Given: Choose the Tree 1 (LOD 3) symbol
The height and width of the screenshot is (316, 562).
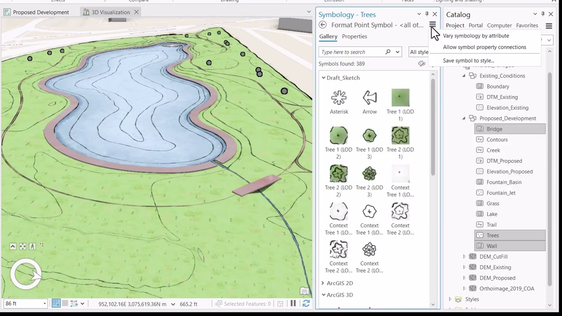Looking at the screenshot, I should (x=370, y=143).
